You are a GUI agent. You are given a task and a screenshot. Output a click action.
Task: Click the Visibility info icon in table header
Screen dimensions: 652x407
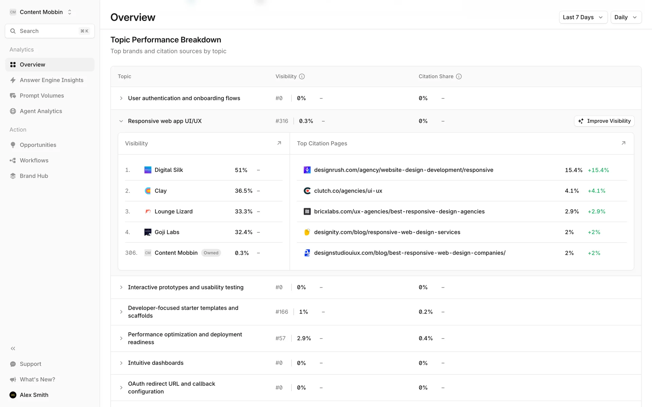[302, 77]
